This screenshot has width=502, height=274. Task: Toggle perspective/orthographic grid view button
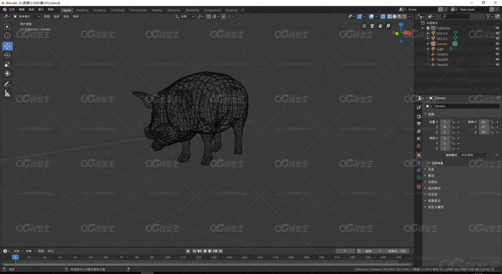364,26
